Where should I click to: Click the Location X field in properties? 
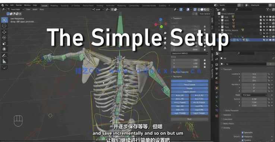coord(254,74)
